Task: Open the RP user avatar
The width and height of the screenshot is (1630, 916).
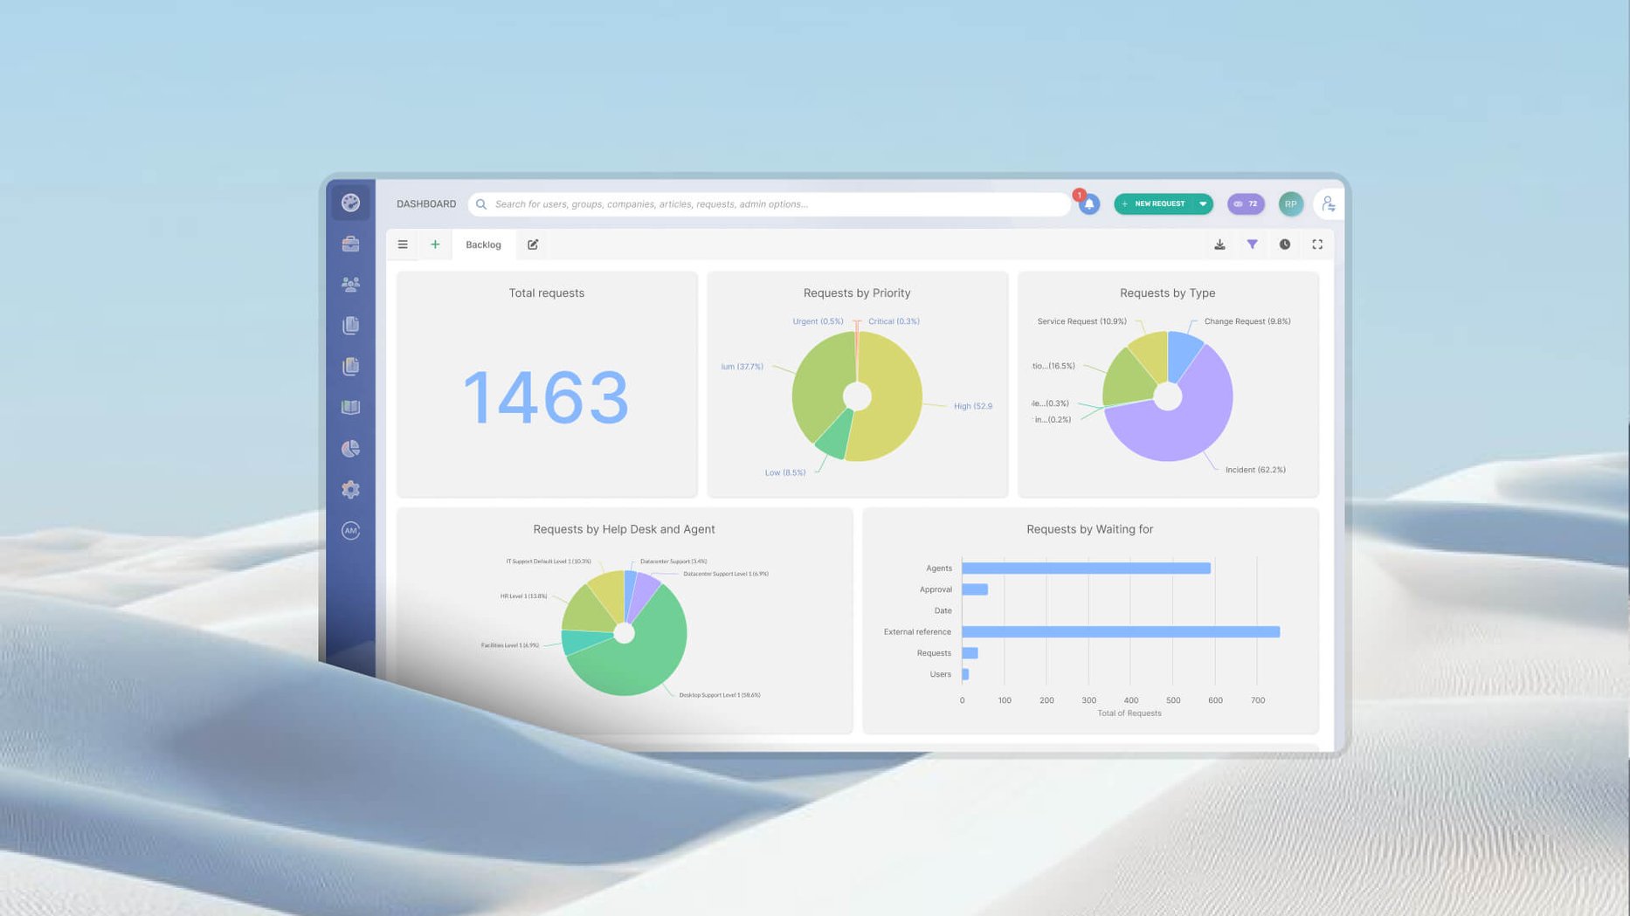Action: pos(1290,203)
